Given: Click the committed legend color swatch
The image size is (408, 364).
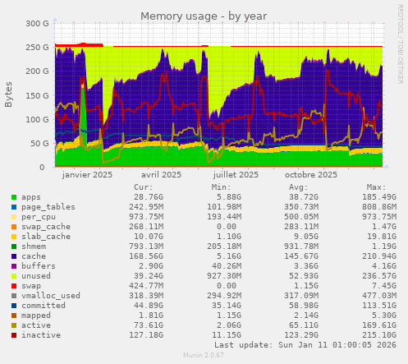Looking at the screenshot, I should (x=14, y=306).
